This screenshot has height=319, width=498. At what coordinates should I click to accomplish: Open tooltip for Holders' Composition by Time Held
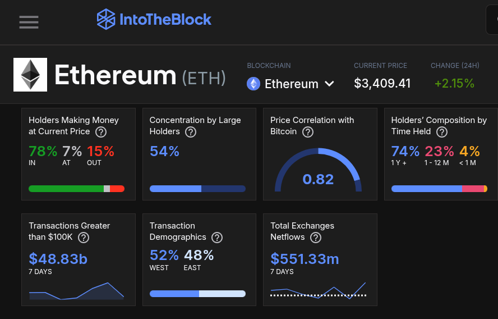coord(442,132)
